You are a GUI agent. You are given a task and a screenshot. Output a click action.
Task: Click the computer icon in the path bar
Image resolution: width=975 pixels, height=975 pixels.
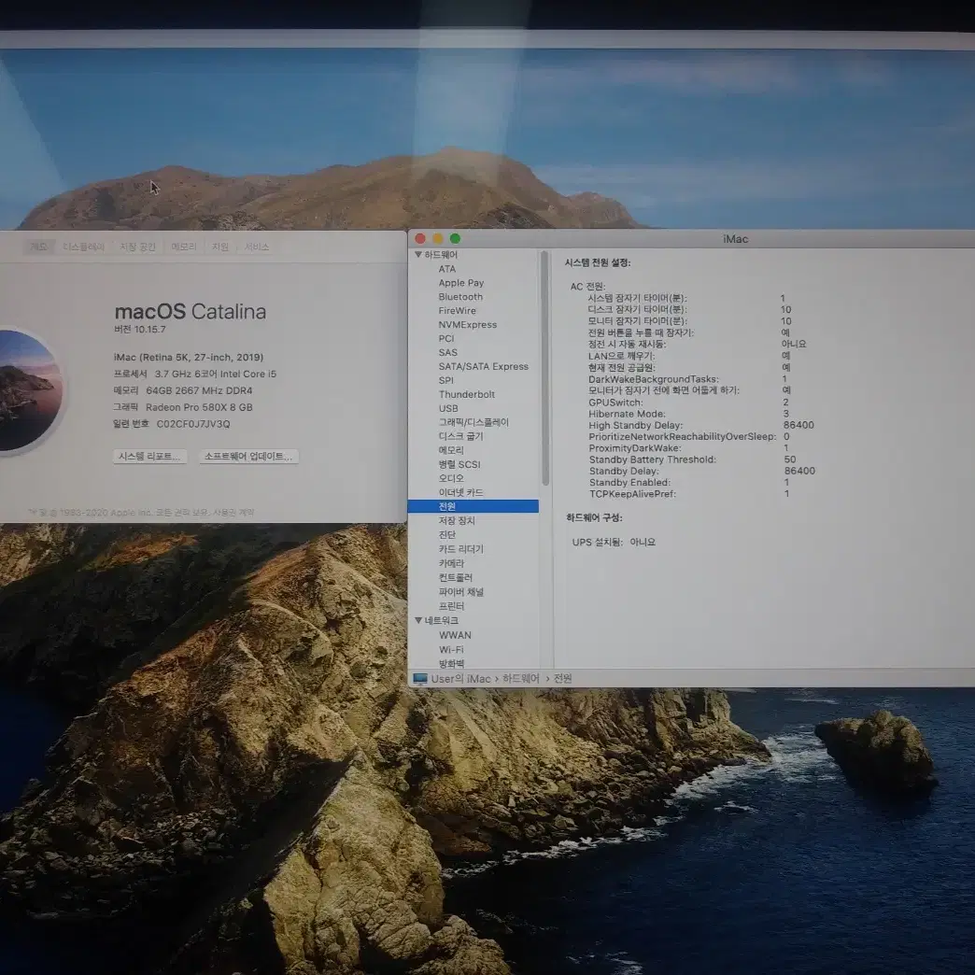(x=420, y=678)
